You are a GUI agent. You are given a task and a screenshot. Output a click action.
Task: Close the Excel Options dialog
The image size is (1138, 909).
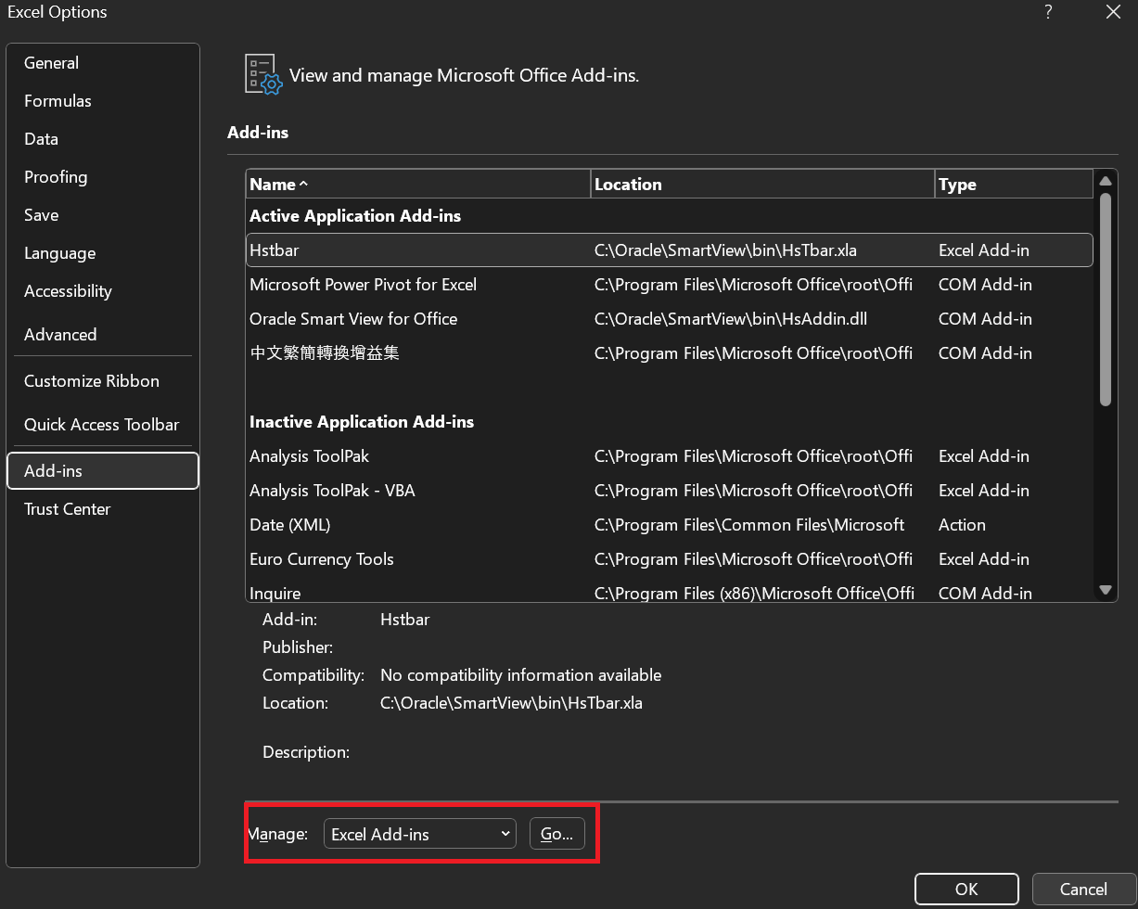(1114, 12)
